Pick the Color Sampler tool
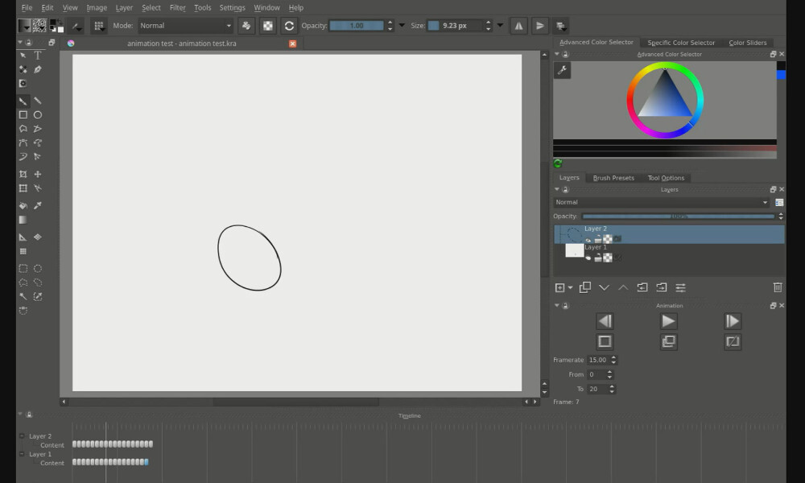This screenshot has height=483, width=805. point(37,205)
